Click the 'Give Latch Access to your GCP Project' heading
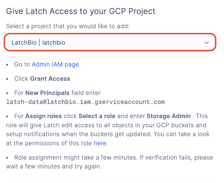 click(81, 11)
